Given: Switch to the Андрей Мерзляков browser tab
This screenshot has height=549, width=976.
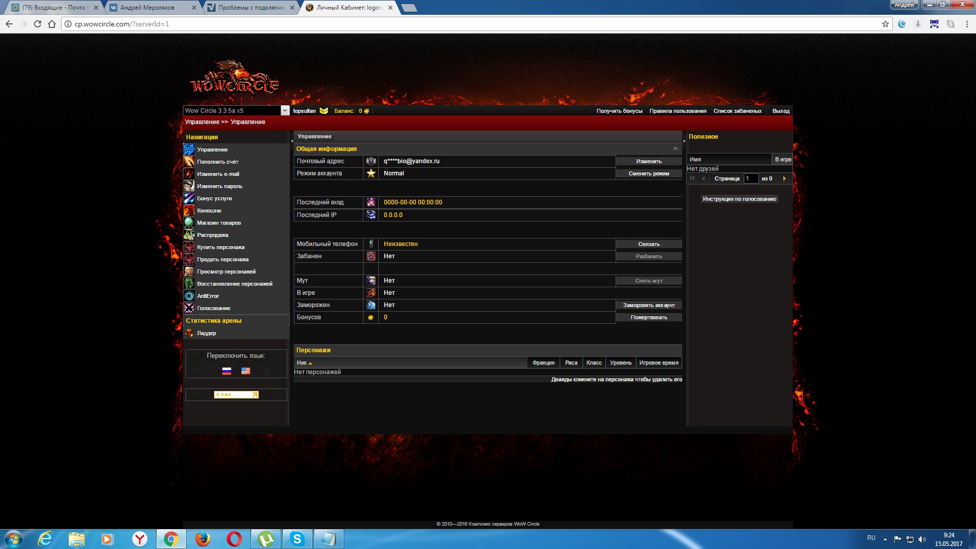Looking at the screenshot, I should [147, 8].
